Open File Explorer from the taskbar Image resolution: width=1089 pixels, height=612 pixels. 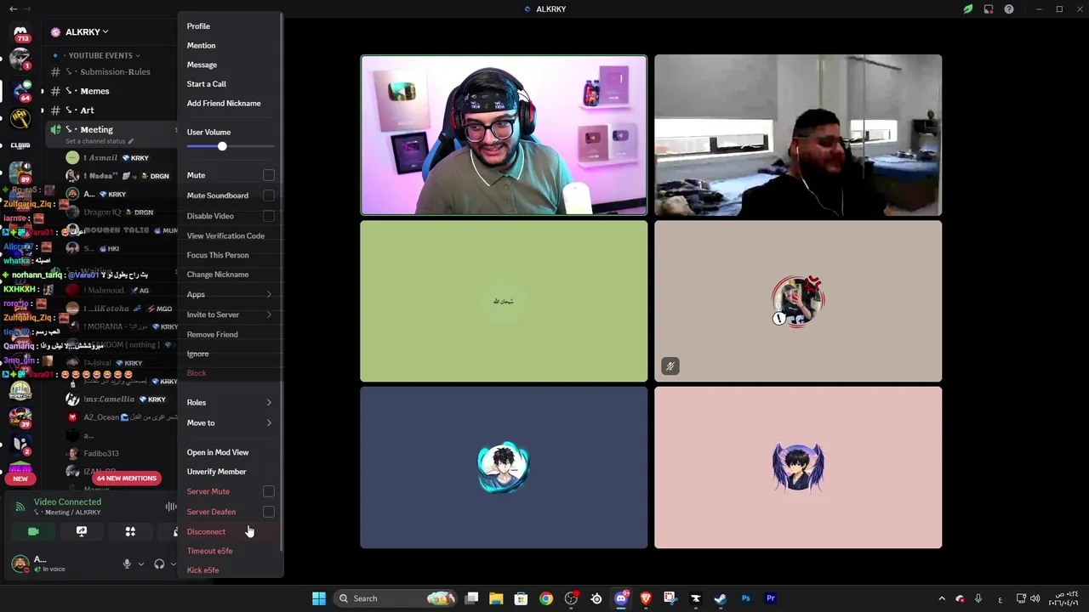point(496,598)
